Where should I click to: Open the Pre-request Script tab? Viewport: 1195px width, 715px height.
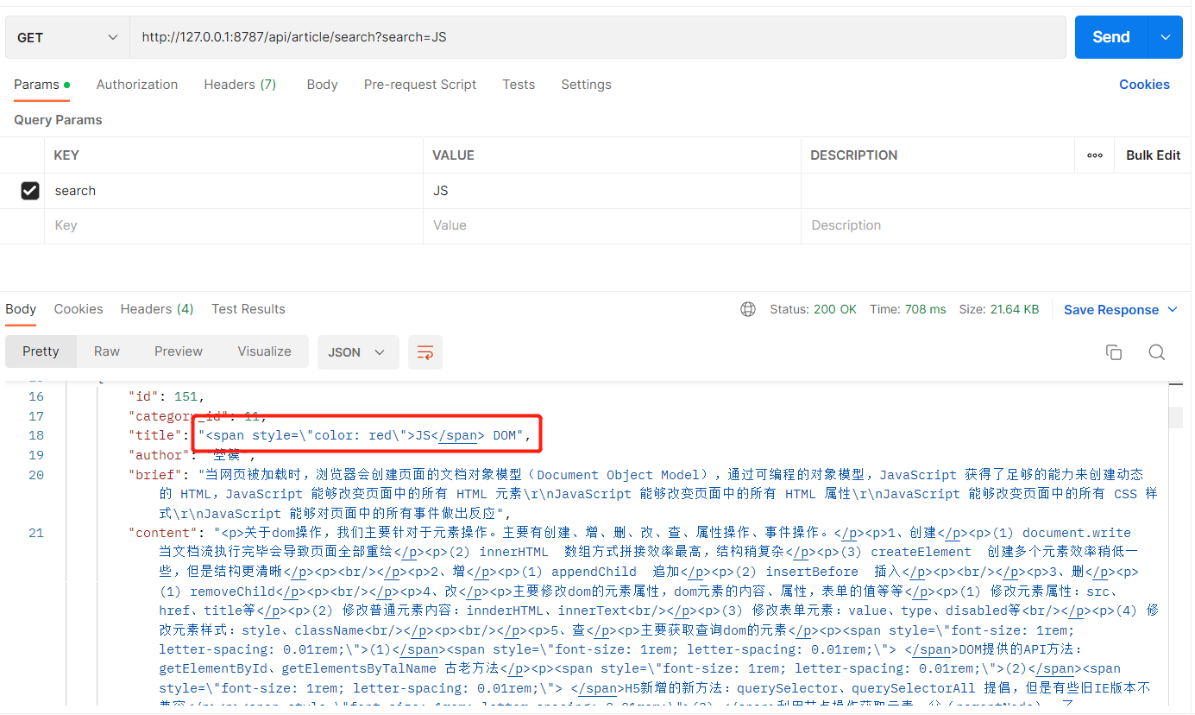point(420,85)
